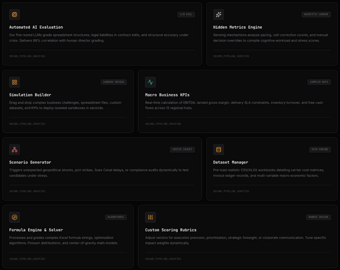This screenshot has width=340, height=270.
Task: Select the DATA ENGINE badge
Action: pos(320,149)
